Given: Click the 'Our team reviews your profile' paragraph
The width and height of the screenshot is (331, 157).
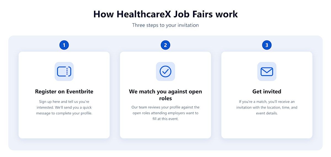Looking at the screenshot, I should click(x=165, y=113).
